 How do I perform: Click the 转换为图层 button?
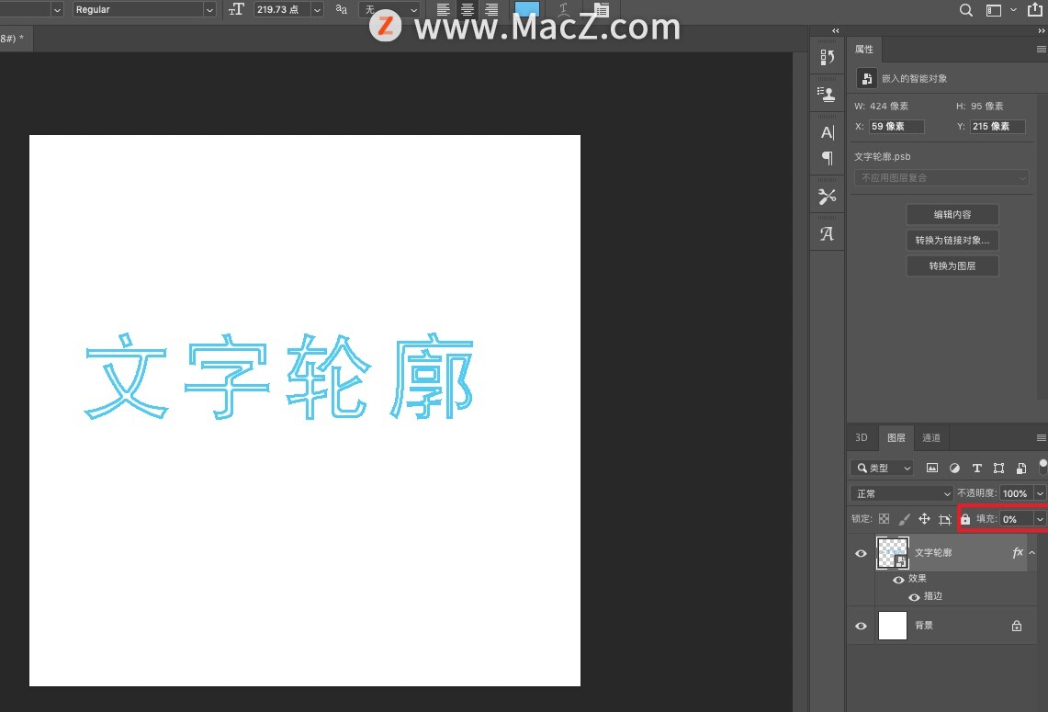pos(952,266)
